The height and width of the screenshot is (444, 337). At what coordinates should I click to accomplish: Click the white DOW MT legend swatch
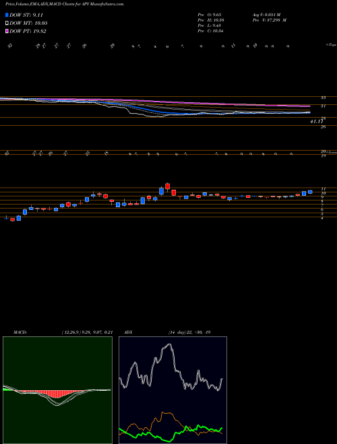coord(7,24)
